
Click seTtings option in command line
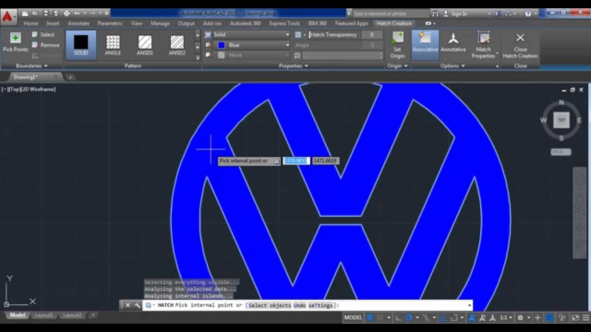click(x=320, y=305)
